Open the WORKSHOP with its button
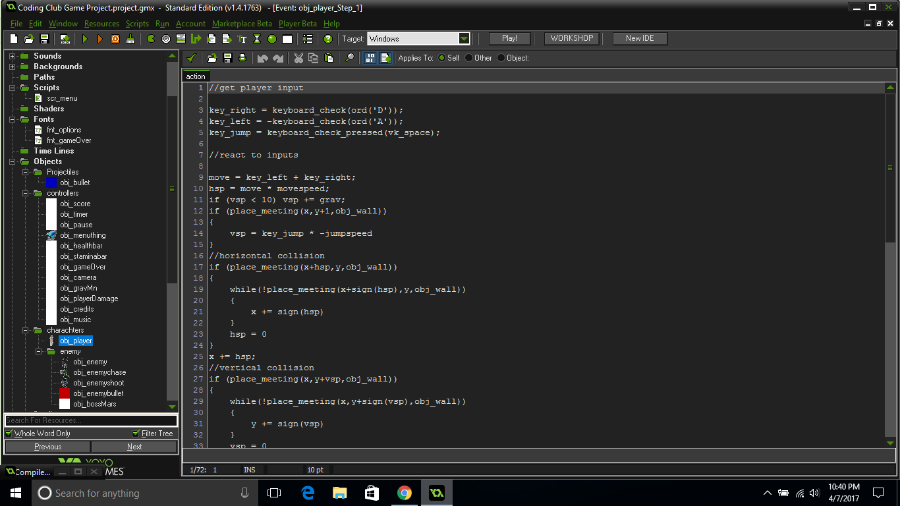The height and width of the screenshot is (506, 900). coord(571,38)
